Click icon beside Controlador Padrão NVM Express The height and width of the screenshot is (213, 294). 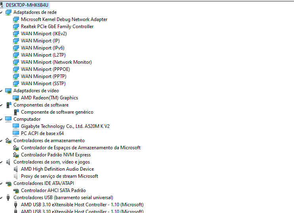tap(16, 155)
